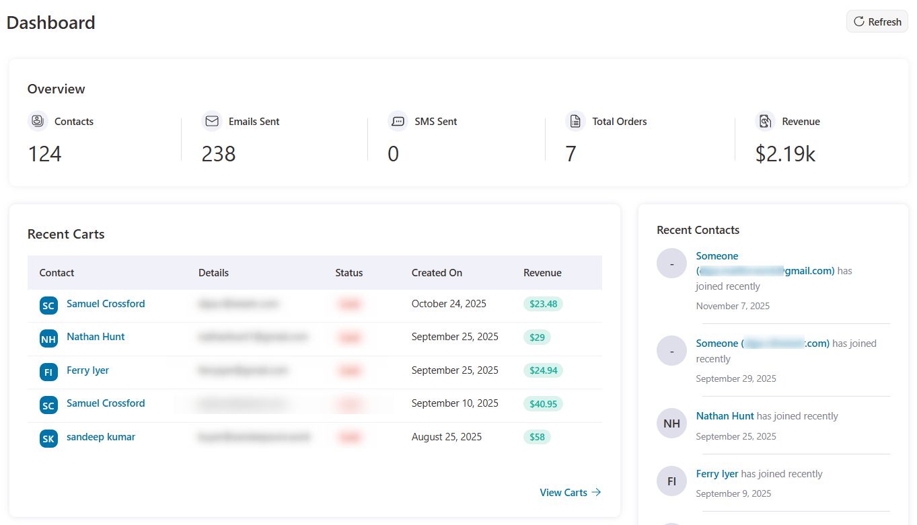This screenshot has width=917, height=525.
Task: Click Samuel Crossford's SC avatar in Recent Carts
Action: pyautogui.click(x=48, y=305)
